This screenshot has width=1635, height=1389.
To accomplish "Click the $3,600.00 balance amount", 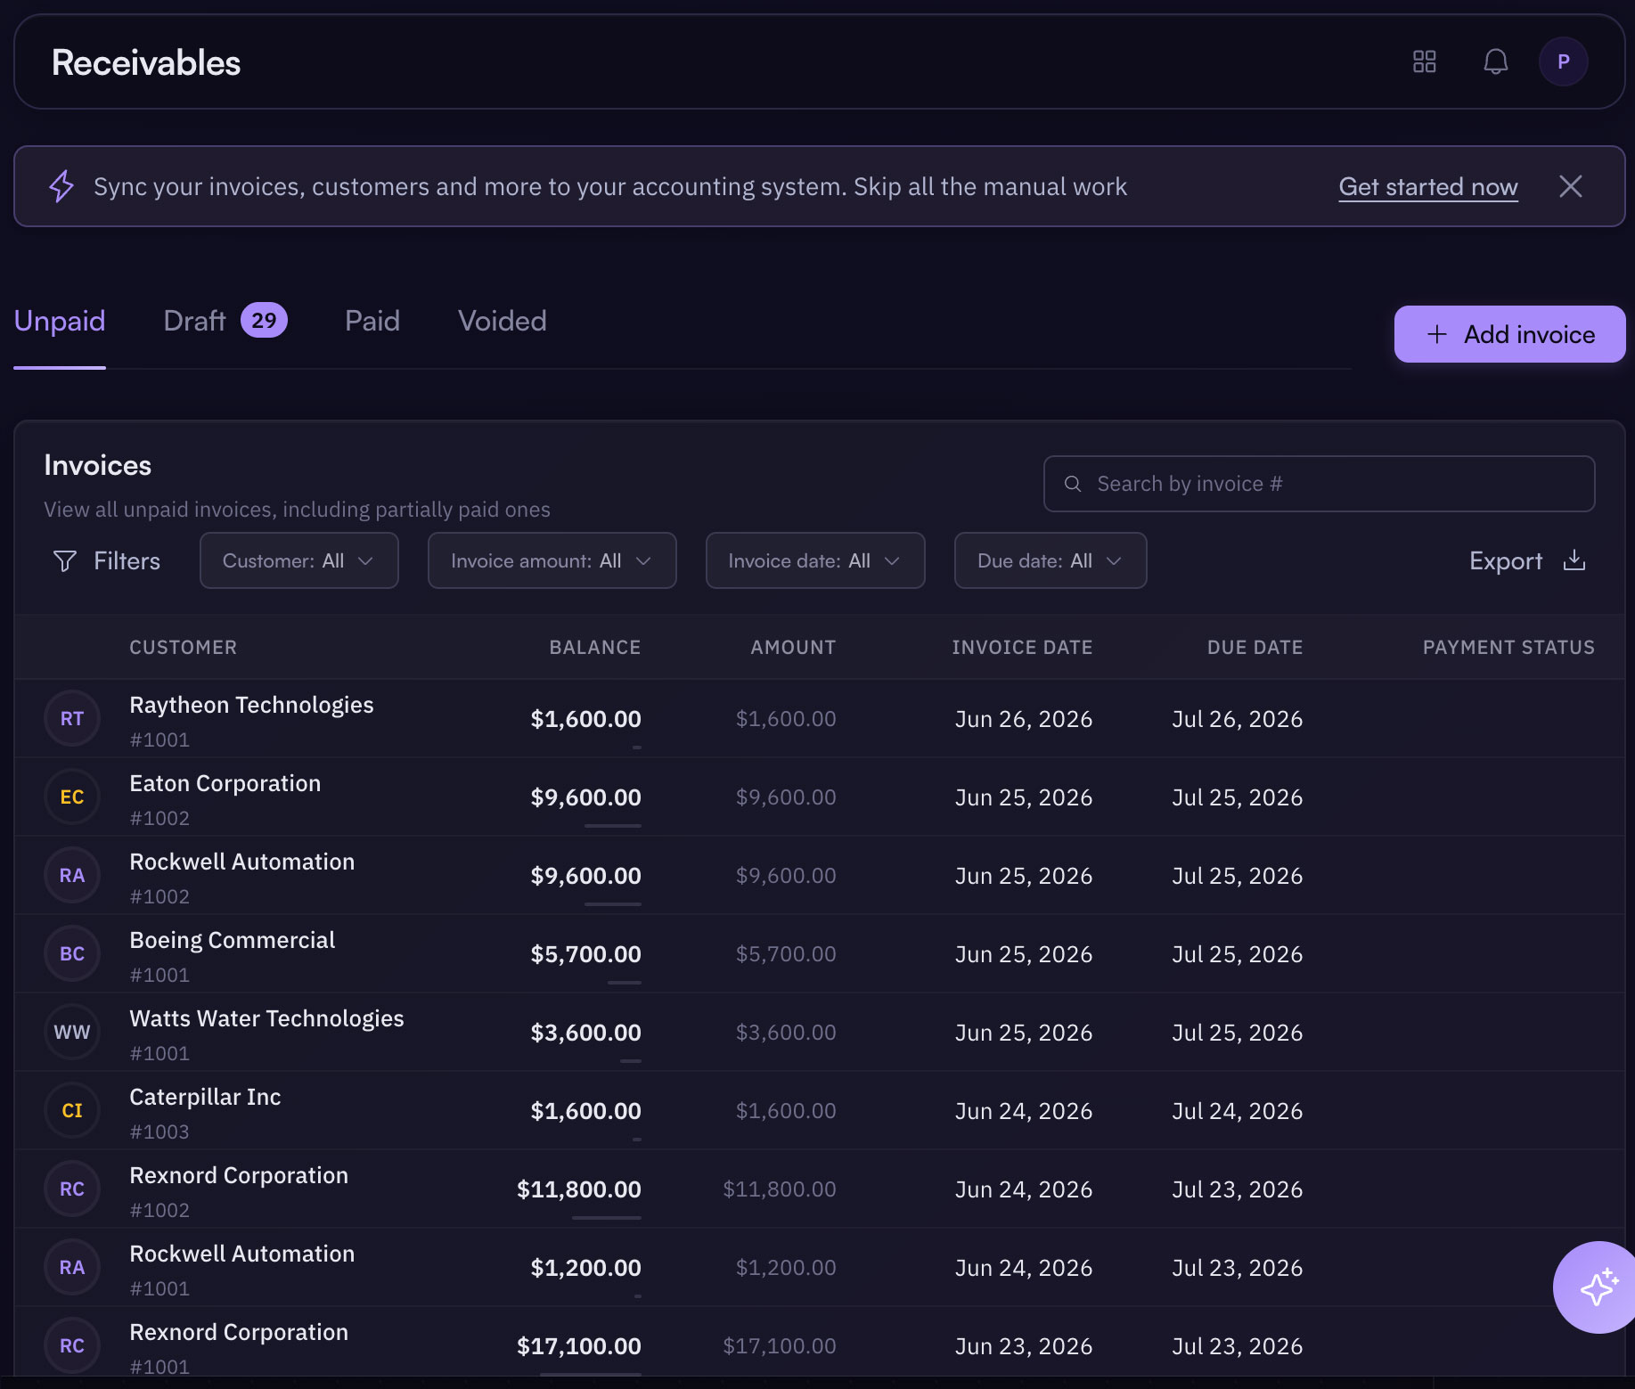I will coord(585,1033).
